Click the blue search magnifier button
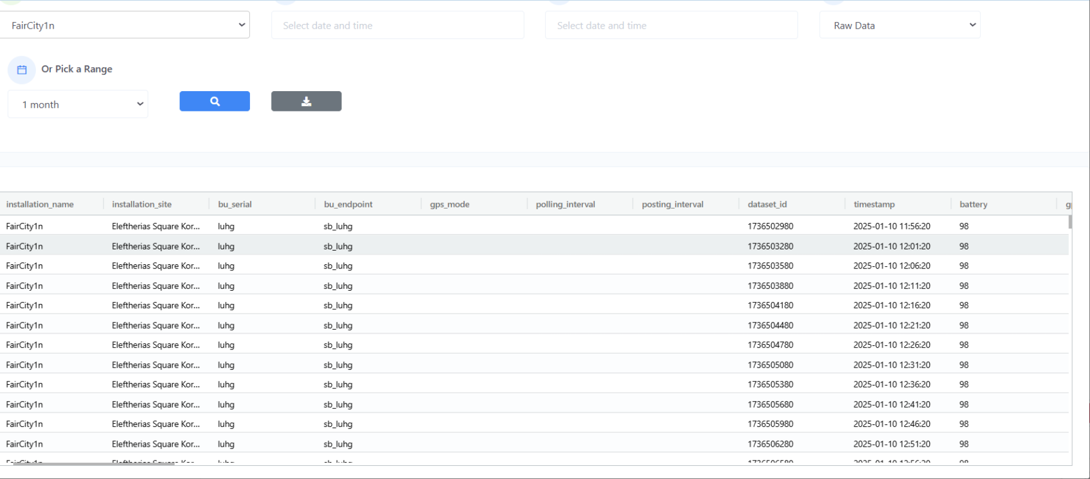 pyautogui.click(x=214, y=101)
